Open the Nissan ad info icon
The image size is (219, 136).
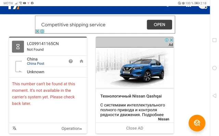click(167, 40)
